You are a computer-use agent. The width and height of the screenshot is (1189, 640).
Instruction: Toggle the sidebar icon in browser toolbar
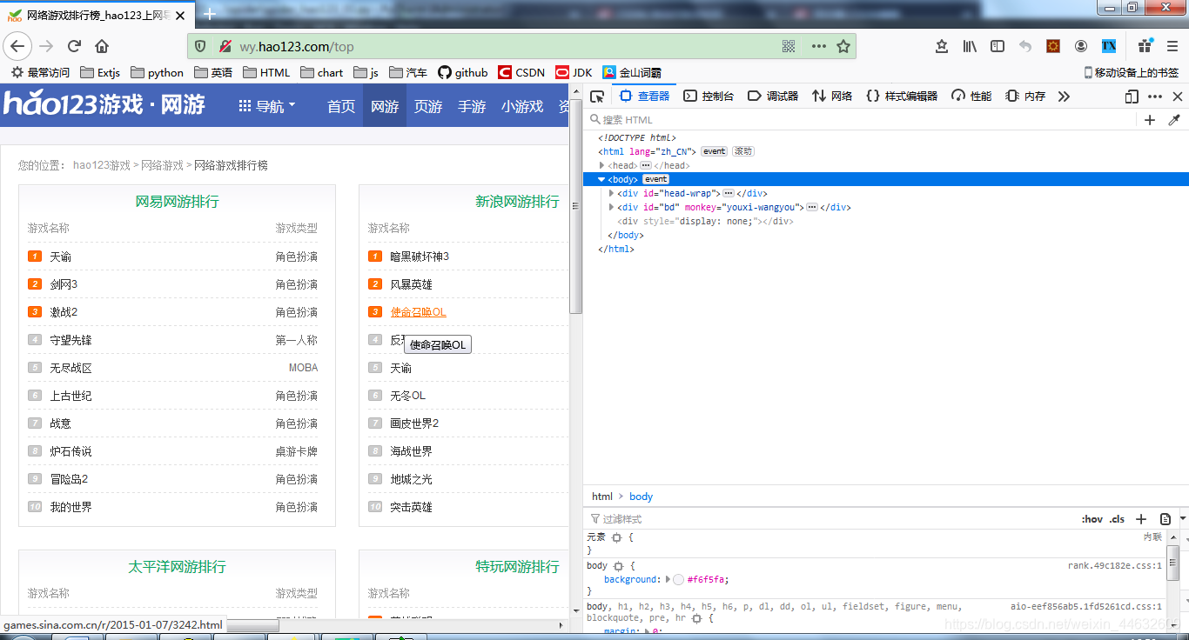[x=998, y=46]
